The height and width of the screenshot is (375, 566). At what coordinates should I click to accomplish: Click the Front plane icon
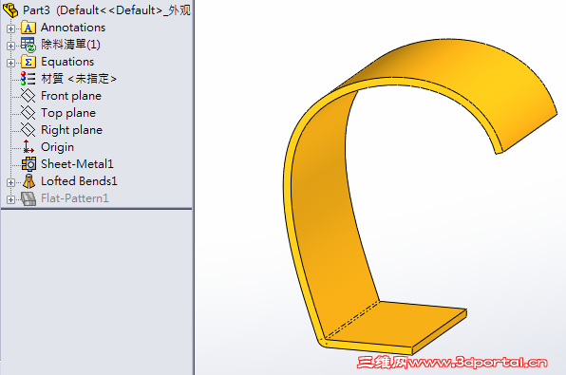click(28, 96)
